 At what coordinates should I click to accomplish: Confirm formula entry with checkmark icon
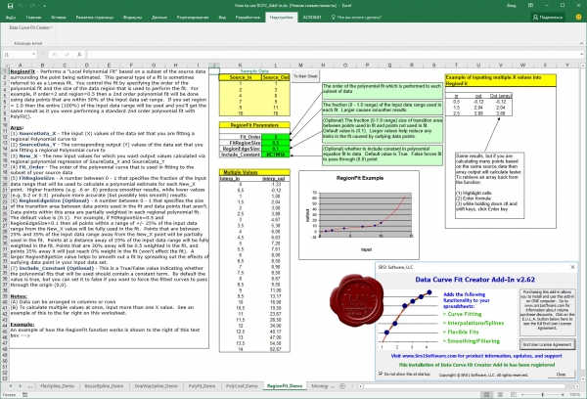tap(67, 54)
